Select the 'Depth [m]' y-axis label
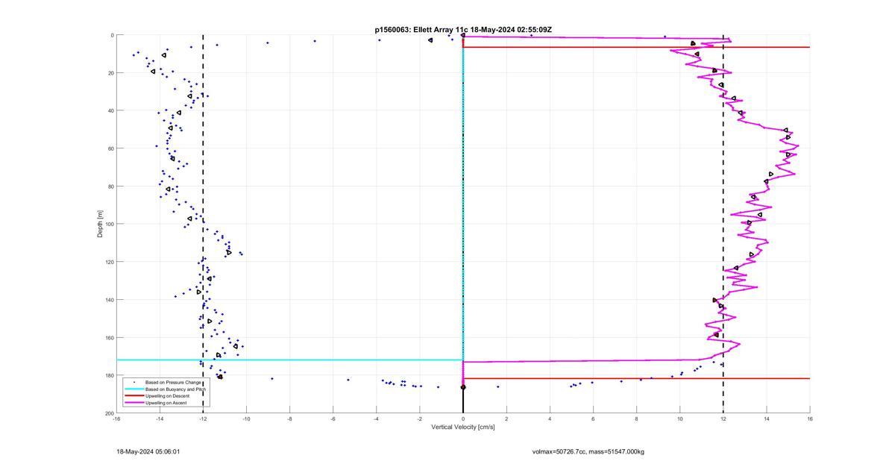895x464 pixels. 99,224
